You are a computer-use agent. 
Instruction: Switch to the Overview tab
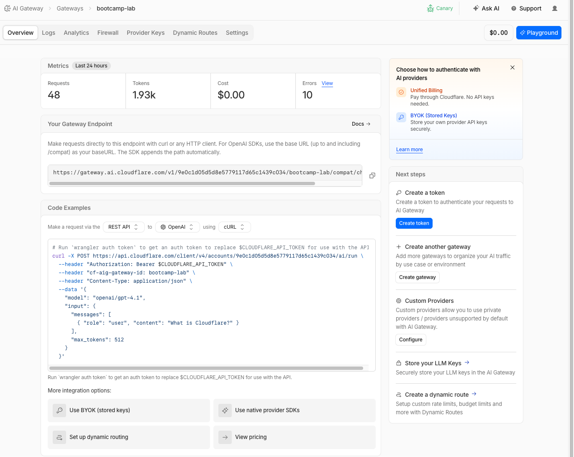point(20,33)
